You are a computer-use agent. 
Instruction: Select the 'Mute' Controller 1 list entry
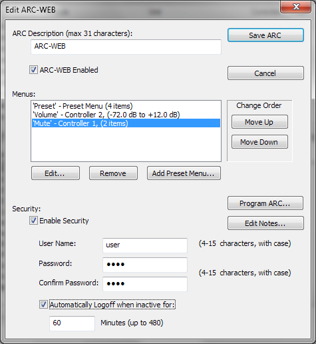[126, 123]
